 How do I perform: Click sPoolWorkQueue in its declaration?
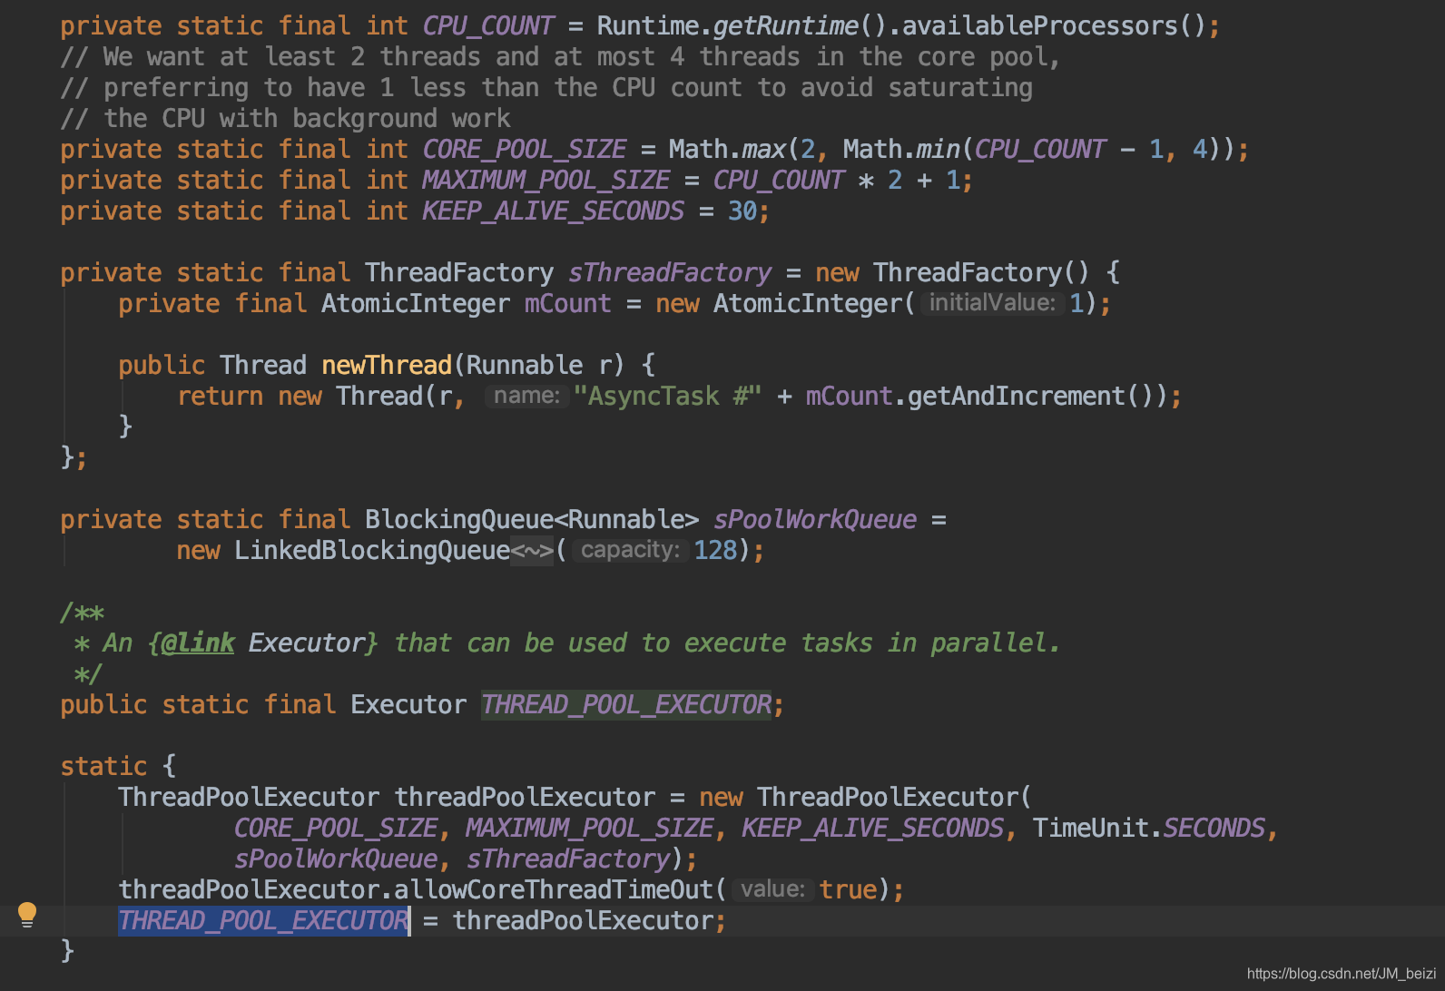coord(815,520)
